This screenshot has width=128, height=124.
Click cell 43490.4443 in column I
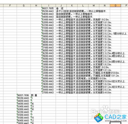pos(49,20)
